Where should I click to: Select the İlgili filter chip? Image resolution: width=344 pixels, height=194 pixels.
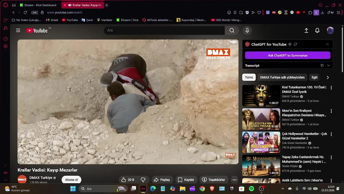pos(314,77)
